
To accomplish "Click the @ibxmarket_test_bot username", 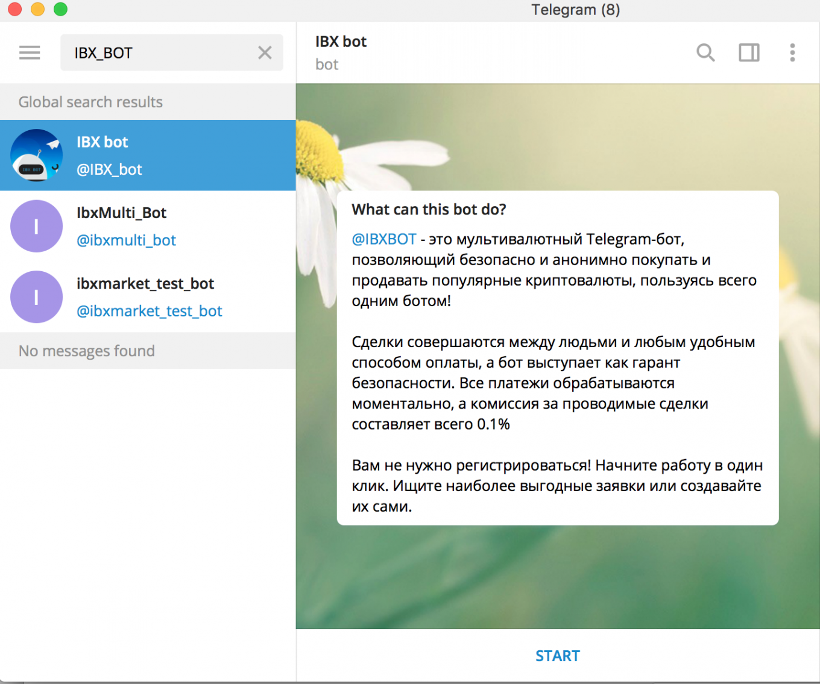I will (x=150, y=311).
